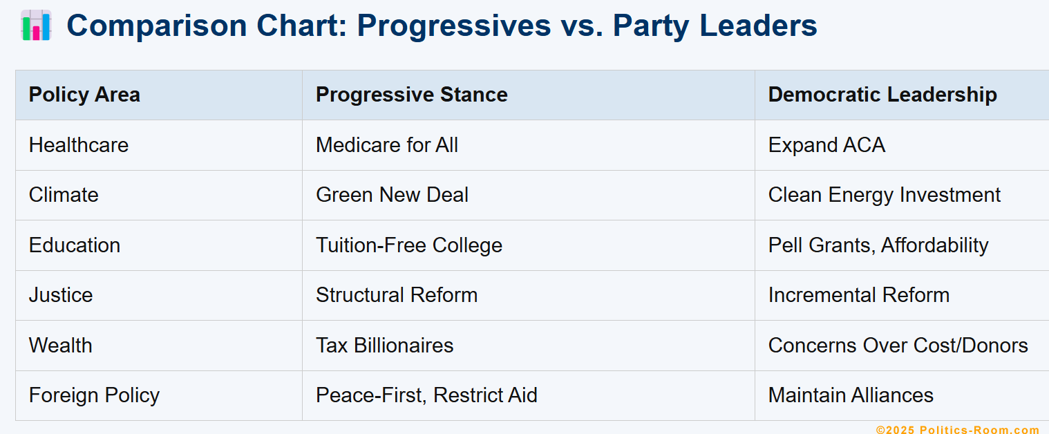Select the Justice row label

click(61, 295)
